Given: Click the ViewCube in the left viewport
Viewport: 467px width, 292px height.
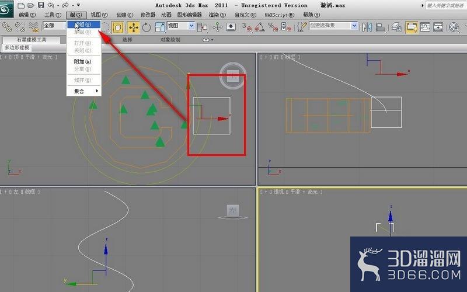Looking at the screenshot, I should (x=232, y=212).
